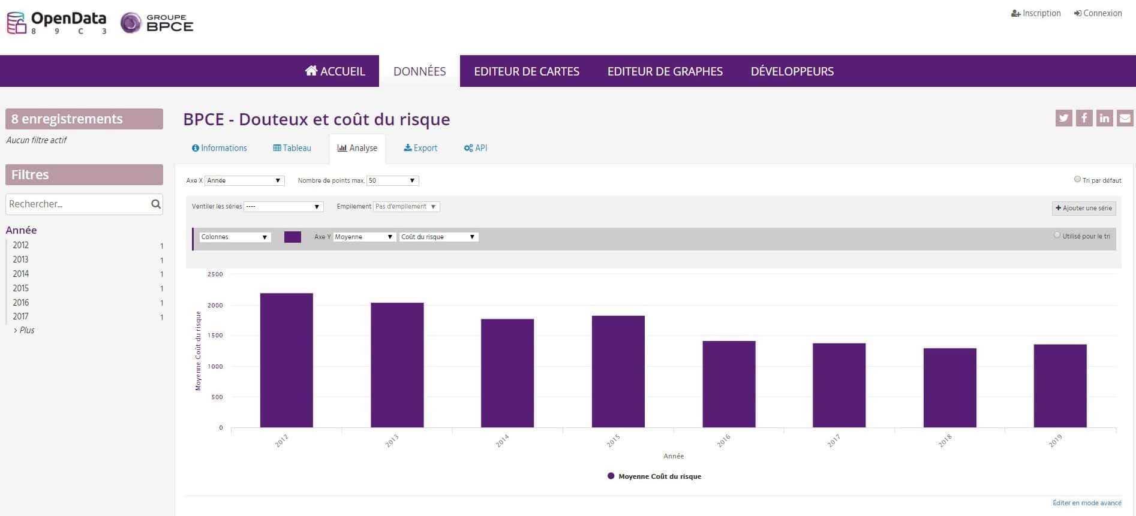Share dataset on Twitter icon

(1063, 118)
